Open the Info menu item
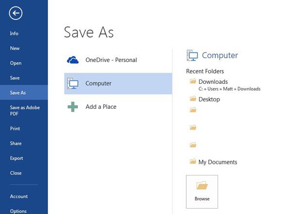The height and width of the screenshot is (214, 292). 14,34
